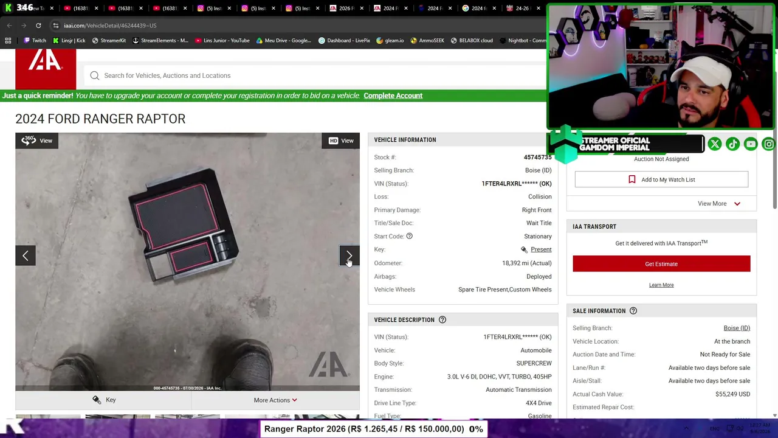This screenshot has height=438, width=778.
Task: Open the BELABOX cloud bookmark
Action: pyautogui.click(x=472, y=41)
